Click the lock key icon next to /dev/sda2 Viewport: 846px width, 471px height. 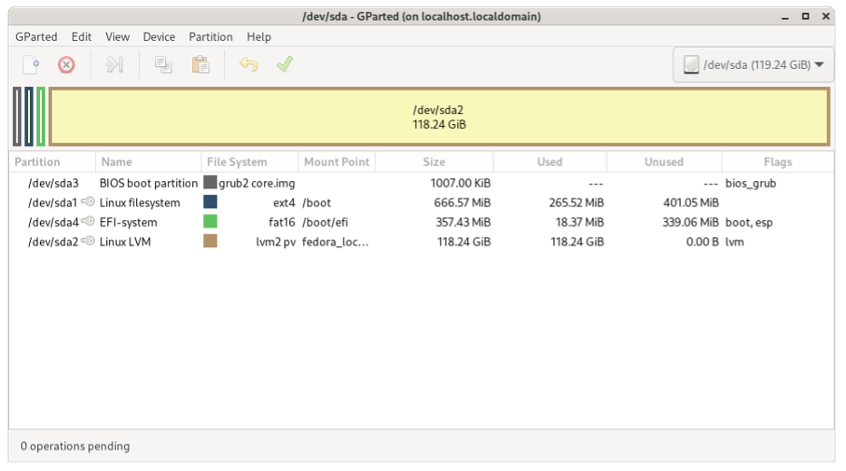click(x=87, y=241)
